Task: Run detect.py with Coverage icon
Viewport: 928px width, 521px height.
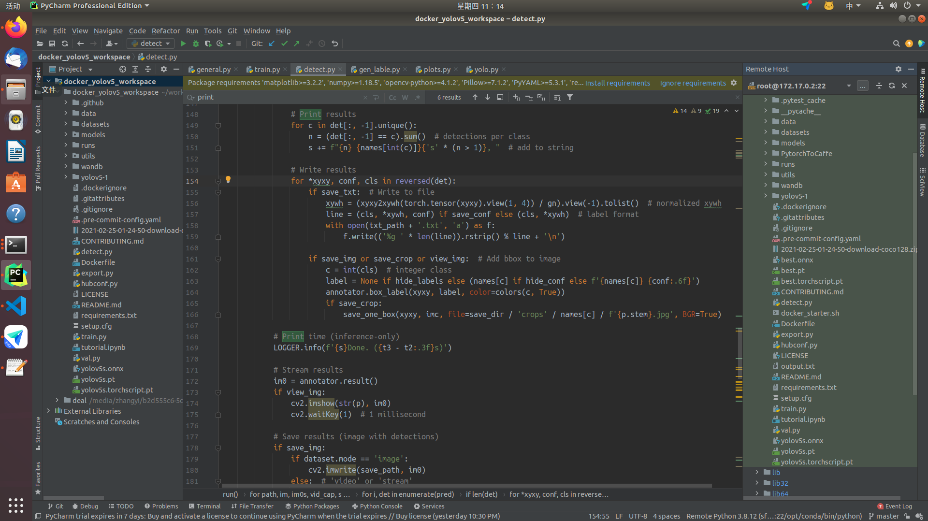Action: (x=208, y=43)
